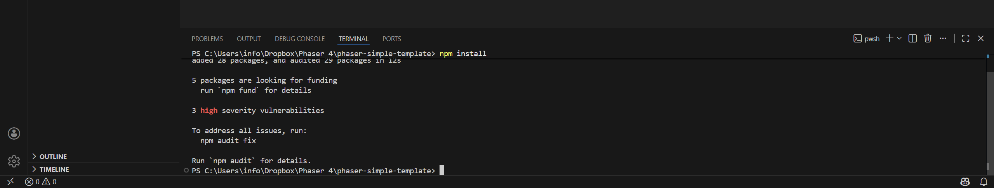Open the Accounts icon in activity bar
The image size is (994, 188).
(x=14, y=133)
